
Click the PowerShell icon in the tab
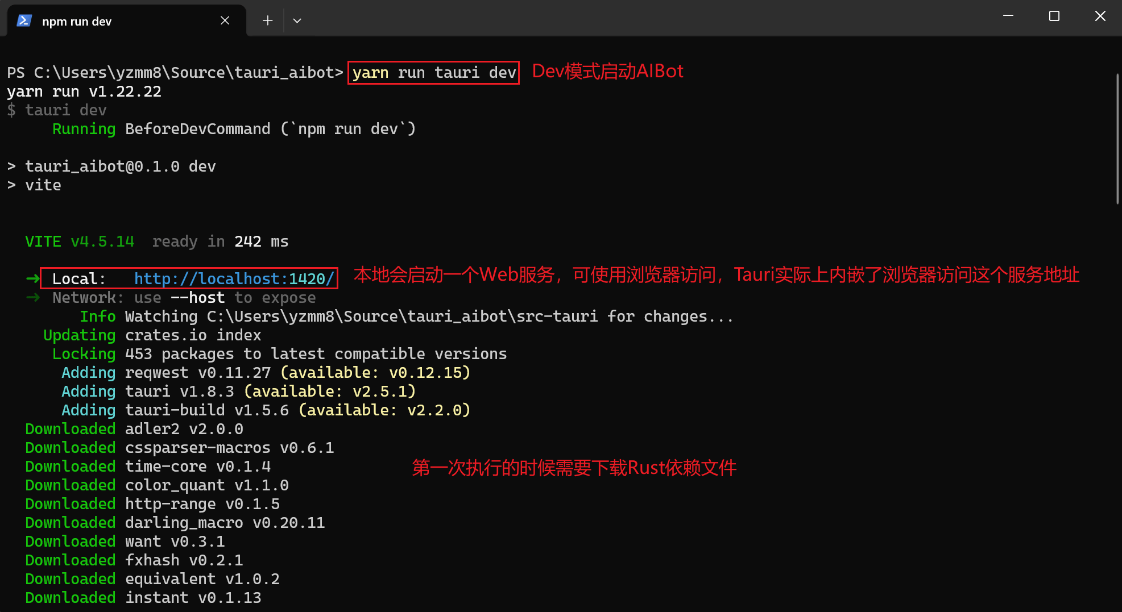coord(24,21)
